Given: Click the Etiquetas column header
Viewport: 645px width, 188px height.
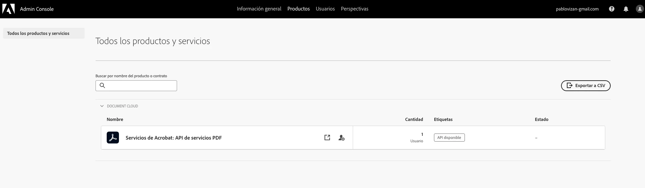Looking at the screenshot, I should [443, 119].
